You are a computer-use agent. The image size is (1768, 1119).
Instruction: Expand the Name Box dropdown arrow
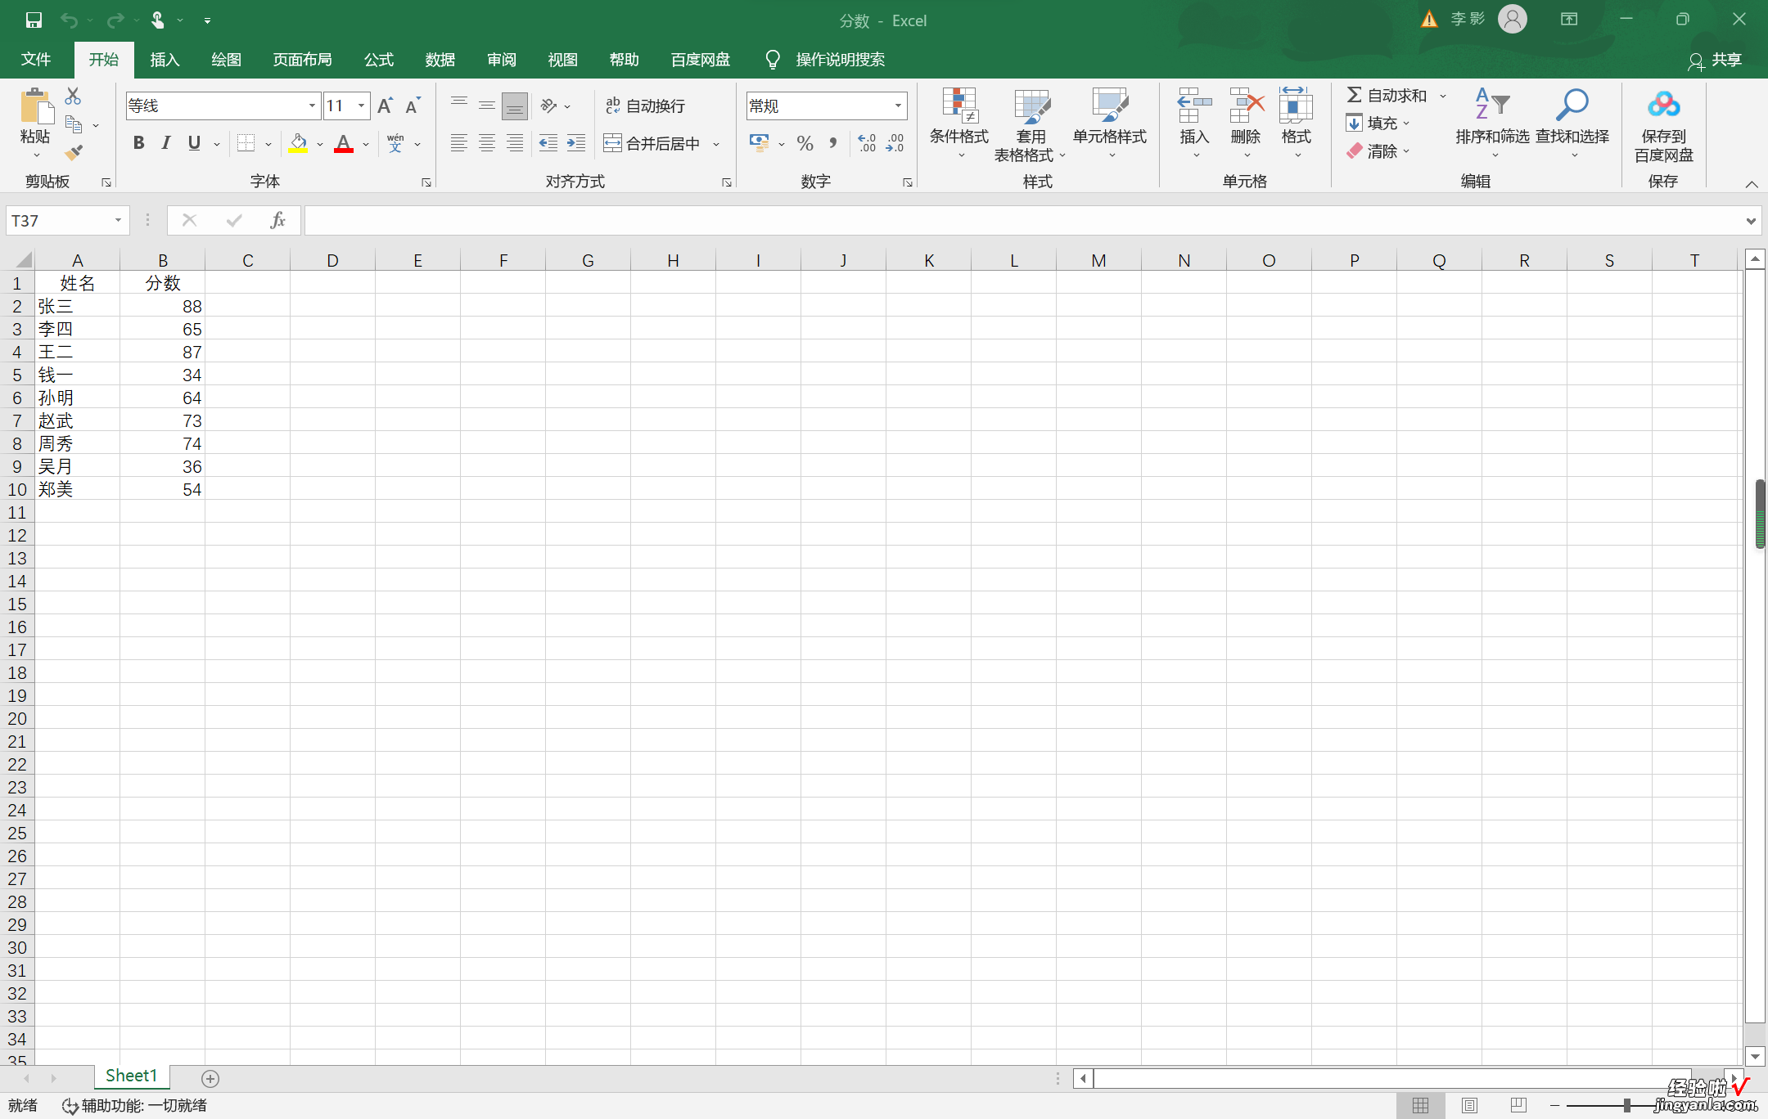(118, 220)
